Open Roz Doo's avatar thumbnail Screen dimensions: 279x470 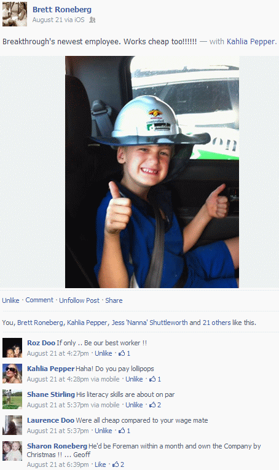click(x=12, y=348)
